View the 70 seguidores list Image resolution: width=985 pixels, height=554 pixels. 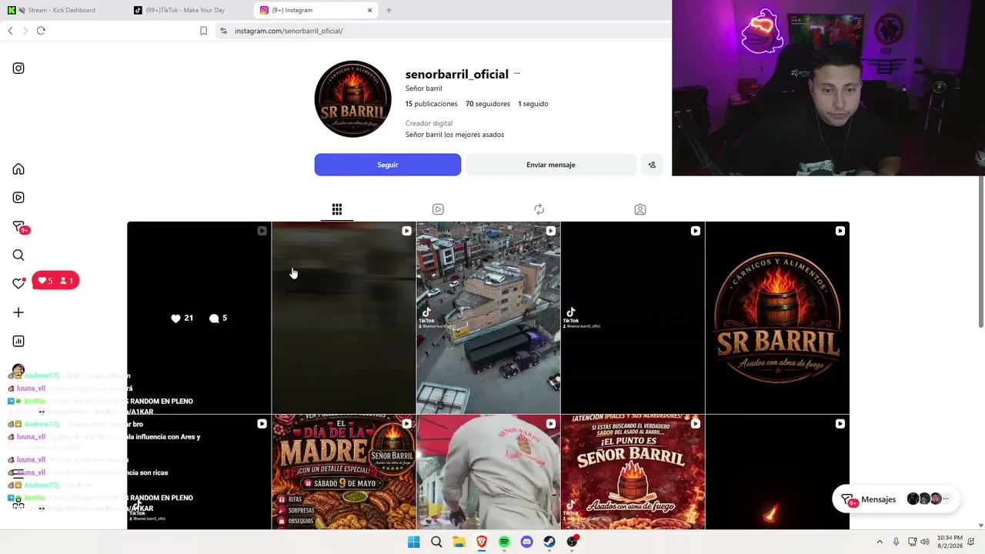[488, 104]
